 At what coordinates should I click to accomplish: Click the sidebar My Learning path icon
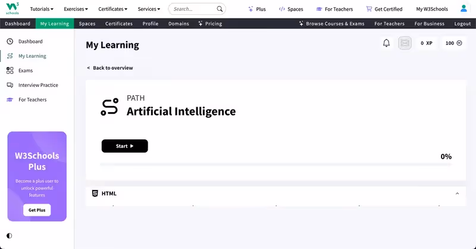pos(10,56)
